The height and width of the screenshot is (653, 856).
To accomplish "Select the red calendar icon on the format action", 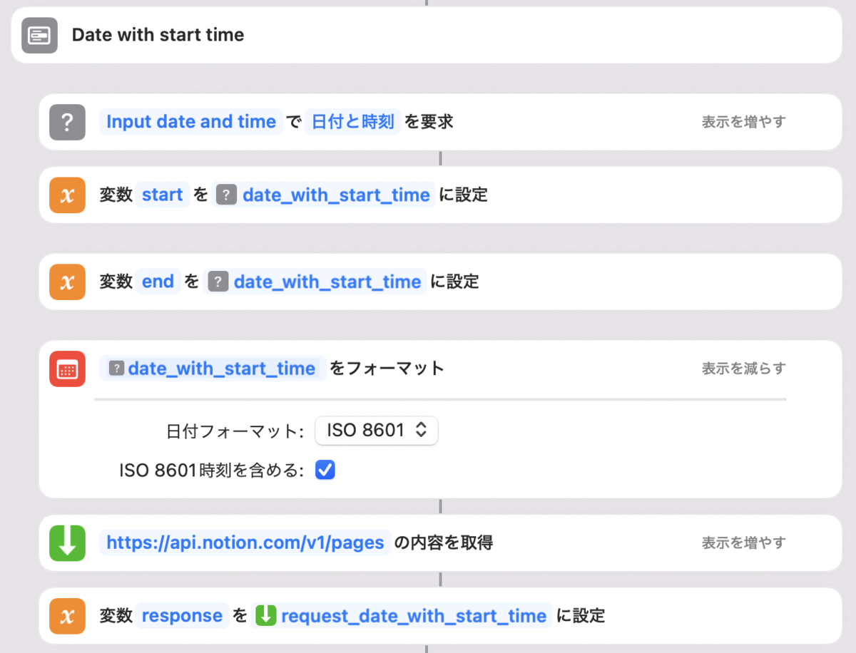I will pyautogui.click(x=66, y=368).
